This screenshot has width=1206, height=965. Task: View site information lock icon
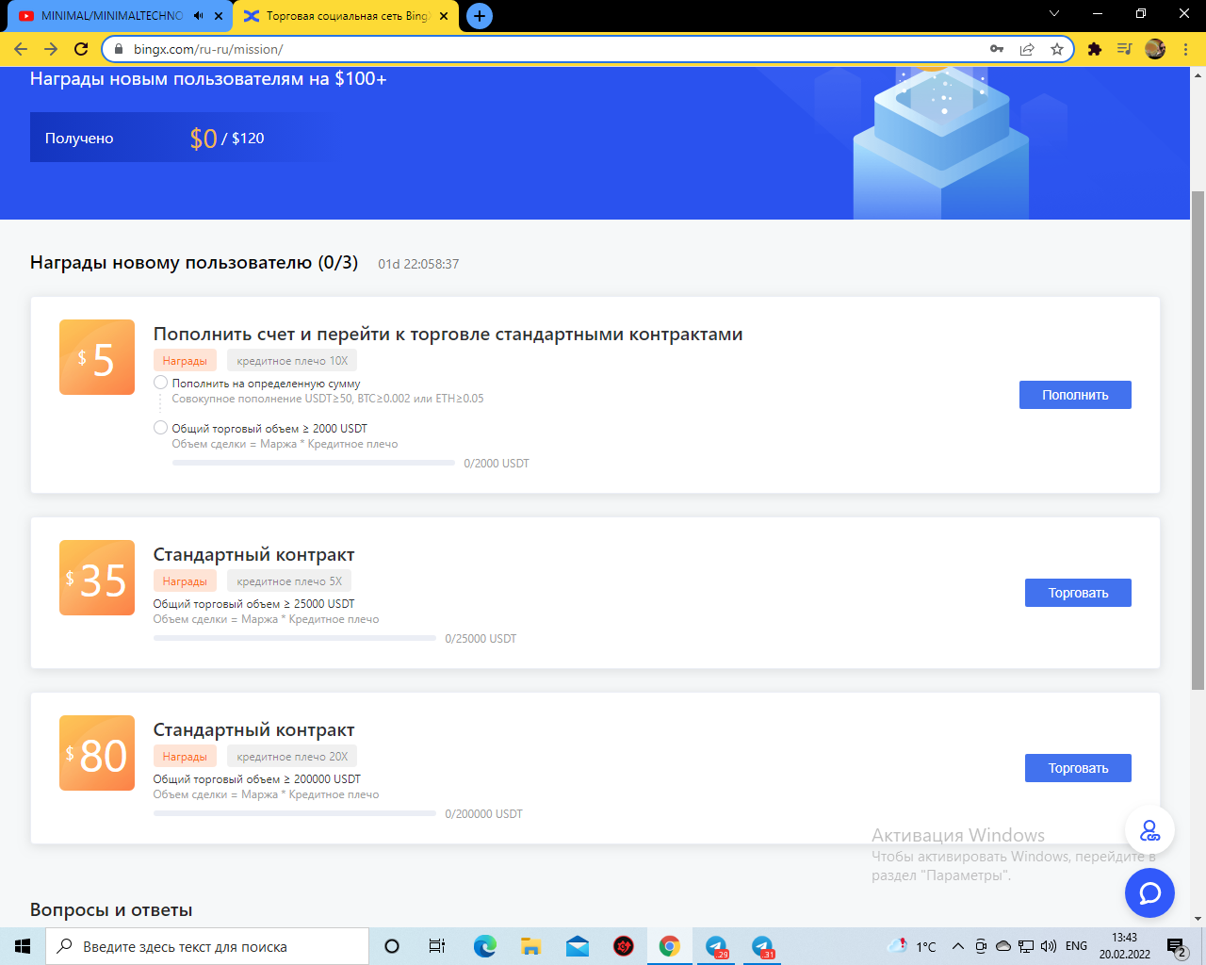point(118,49)
